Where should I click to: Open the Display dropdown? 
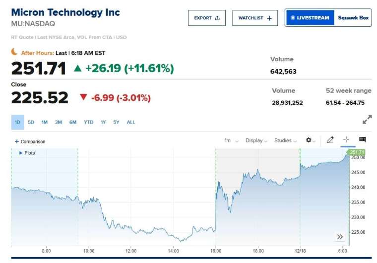tap(256, 140)
